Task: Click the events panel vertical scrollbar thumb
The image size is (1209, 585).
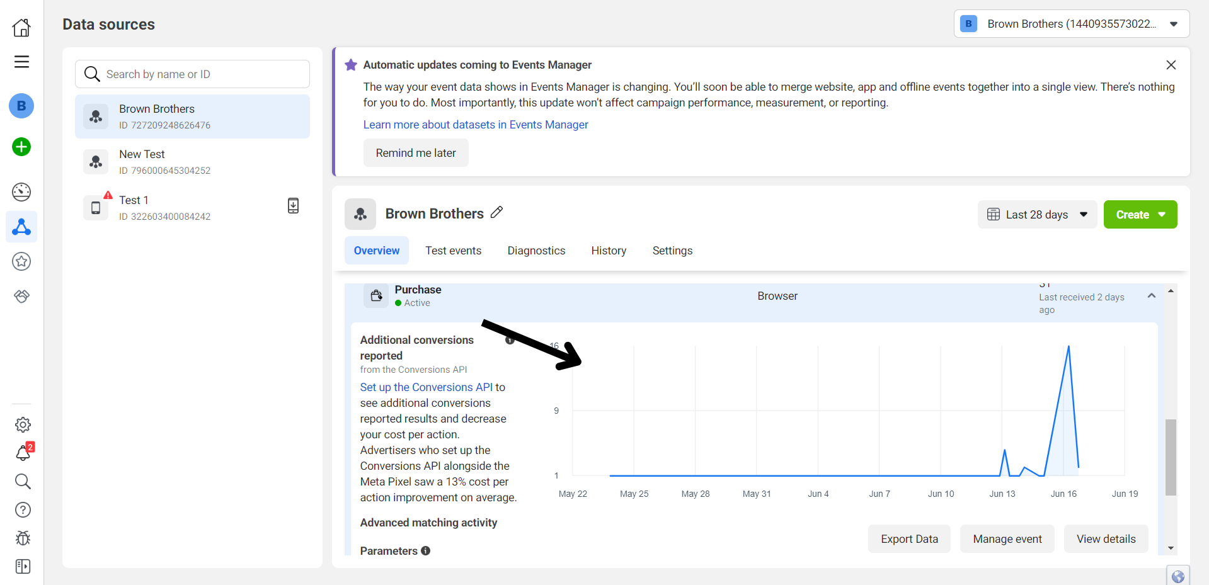Action: click(1171, 457)
